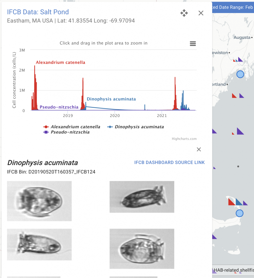Open the top-right Dinophysis cell image

[142, 197]
